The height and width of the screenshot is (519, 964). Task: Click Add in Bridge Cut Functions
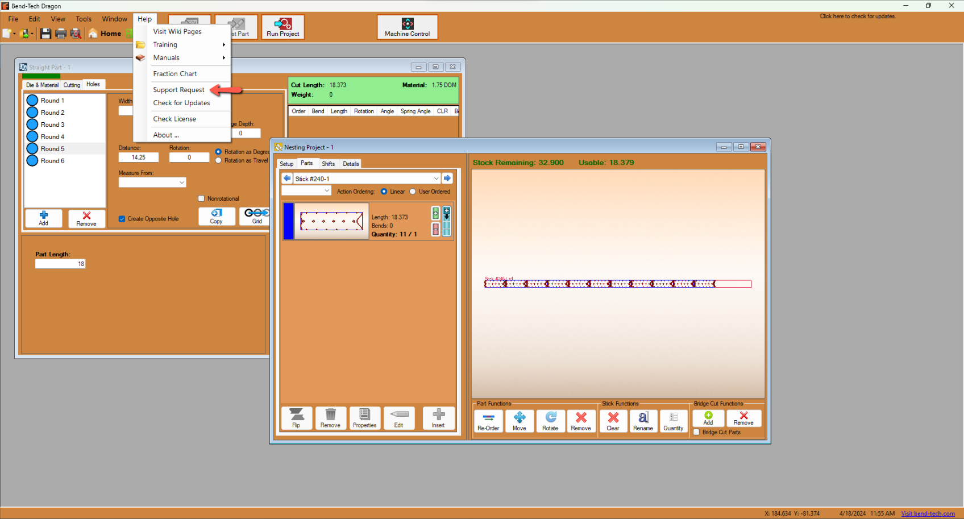pyautogui.click(x=708, y=418)
